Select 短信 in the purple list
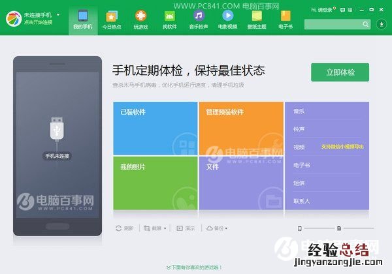Image resolution: width=392 pixels, height=274 pixels. [299, 183]
